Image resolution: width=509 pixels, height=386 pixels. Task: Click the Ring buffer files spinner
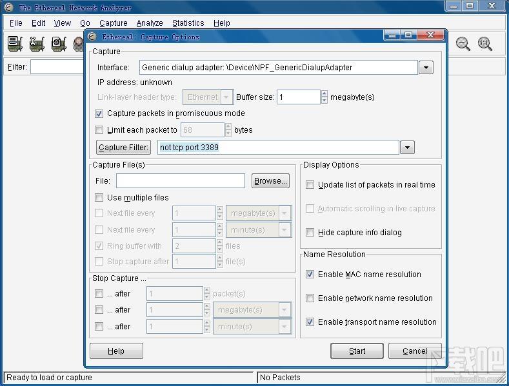(220, 246)
